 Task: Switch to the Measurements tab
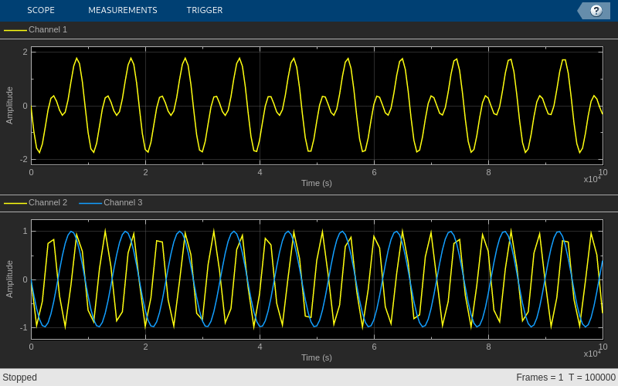[122, 10]
